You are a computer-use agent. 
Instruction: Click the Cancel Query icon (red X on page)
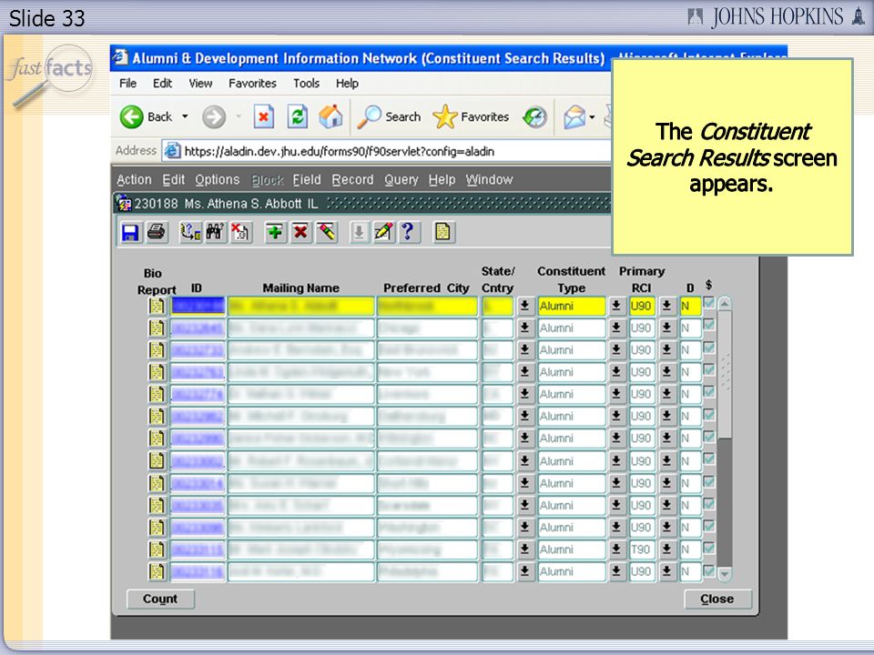pos(240,232)
